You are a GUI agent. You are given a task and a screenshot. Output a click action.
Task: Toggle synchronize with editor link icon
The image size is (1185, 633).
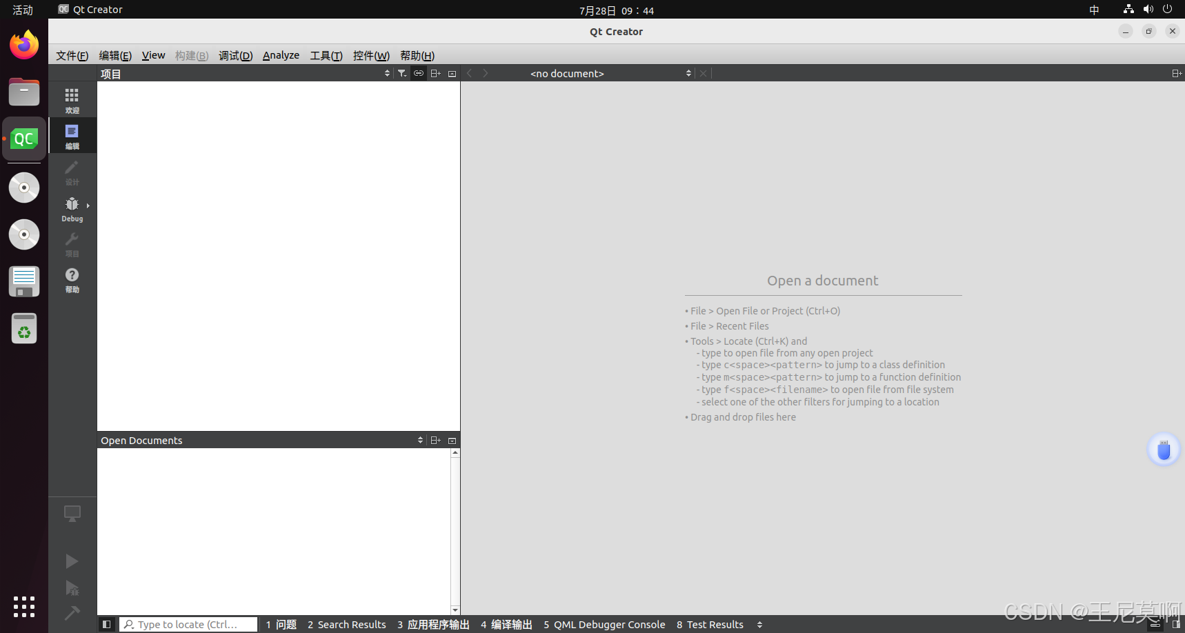[x=419, y=73]
